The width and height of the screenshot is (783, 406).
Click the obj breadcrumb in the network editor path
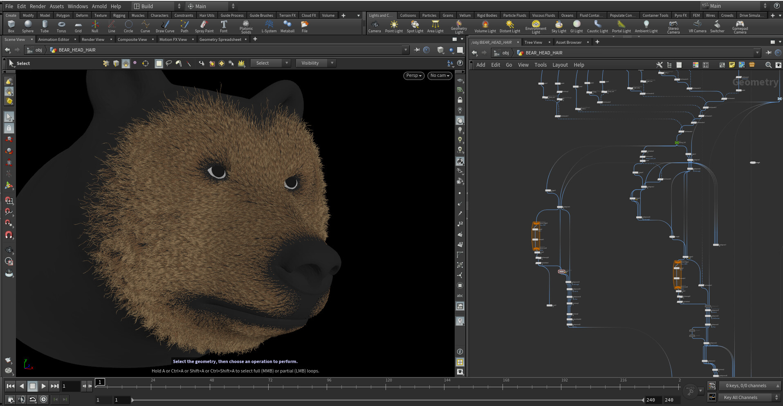pyautogui.click(x=505, y=53)
